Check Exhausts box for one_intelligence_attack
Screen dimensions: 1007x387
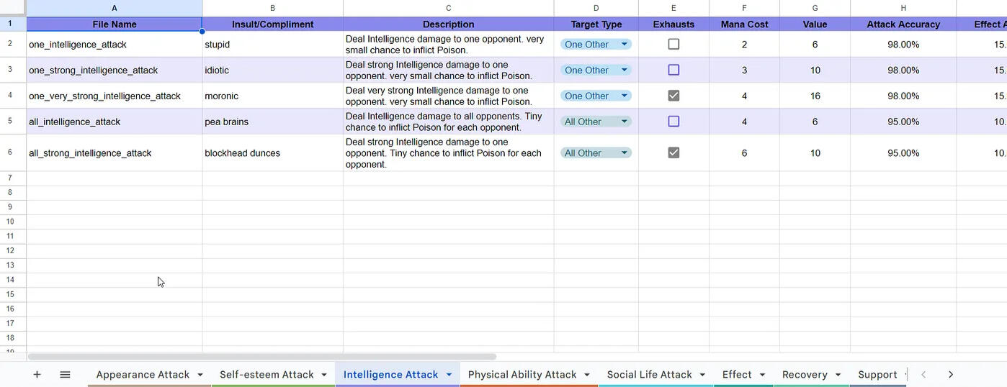(x=673, y=44)
